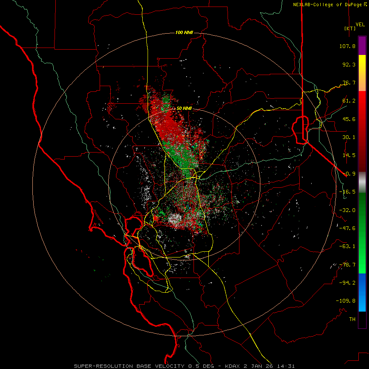Click the NEXLAB-College of DuPage credit text
Screen dimensions: 369x369
[x=330, y=5]
